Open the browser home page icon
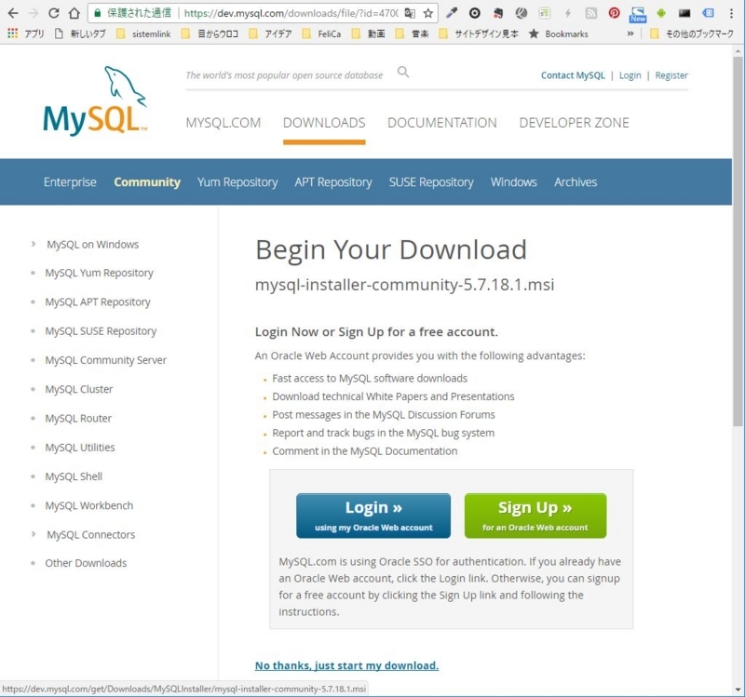The width and height of the screenshot is (745, 697). pos(74,13)
